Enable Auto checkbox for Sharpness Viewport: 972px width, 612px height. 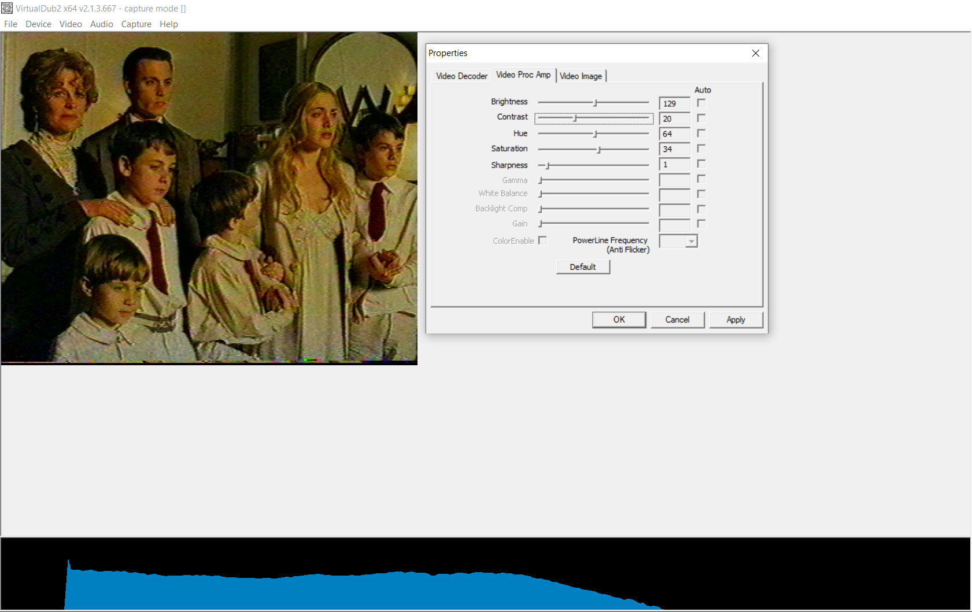pos(701,164)
